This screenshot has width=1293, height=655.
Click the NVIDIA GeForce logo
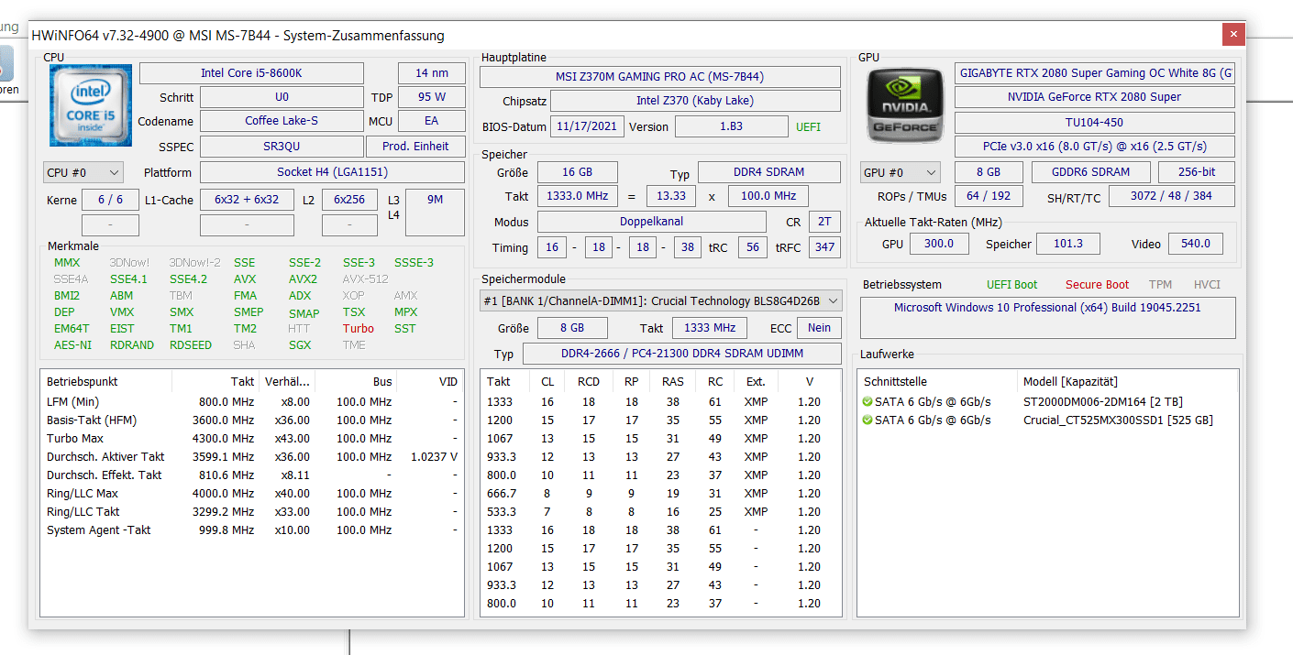tap(905, 105)
